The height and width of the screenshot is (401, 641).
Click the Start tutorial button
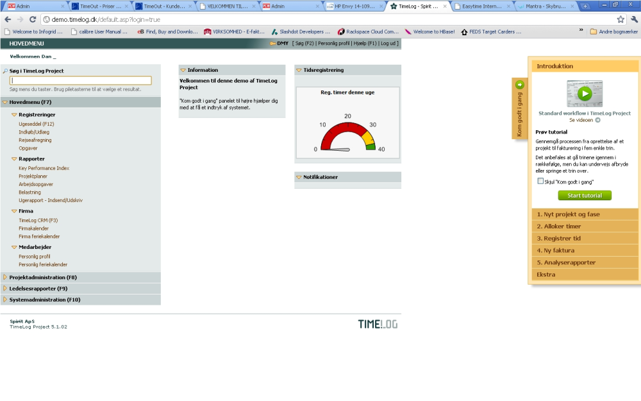pyautogui.click(x=585, y=196)
